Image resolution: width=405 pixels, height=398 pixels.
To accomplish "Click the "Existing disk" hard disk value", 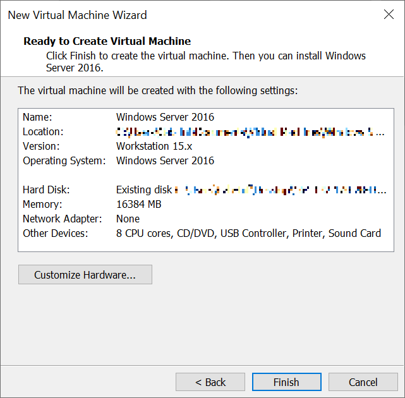I will click(144, 190).
